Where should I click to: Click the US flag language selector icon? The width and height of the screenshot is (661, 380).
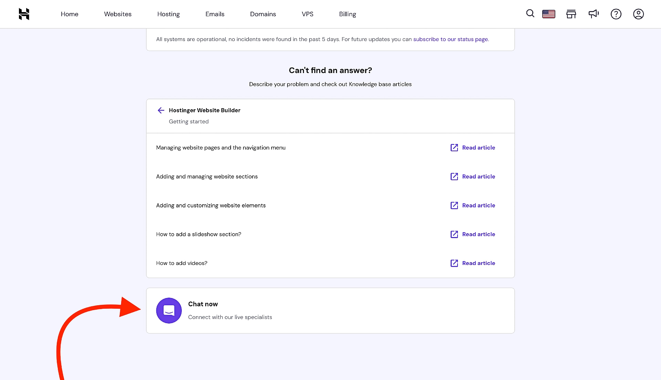(x=548, y=14)
